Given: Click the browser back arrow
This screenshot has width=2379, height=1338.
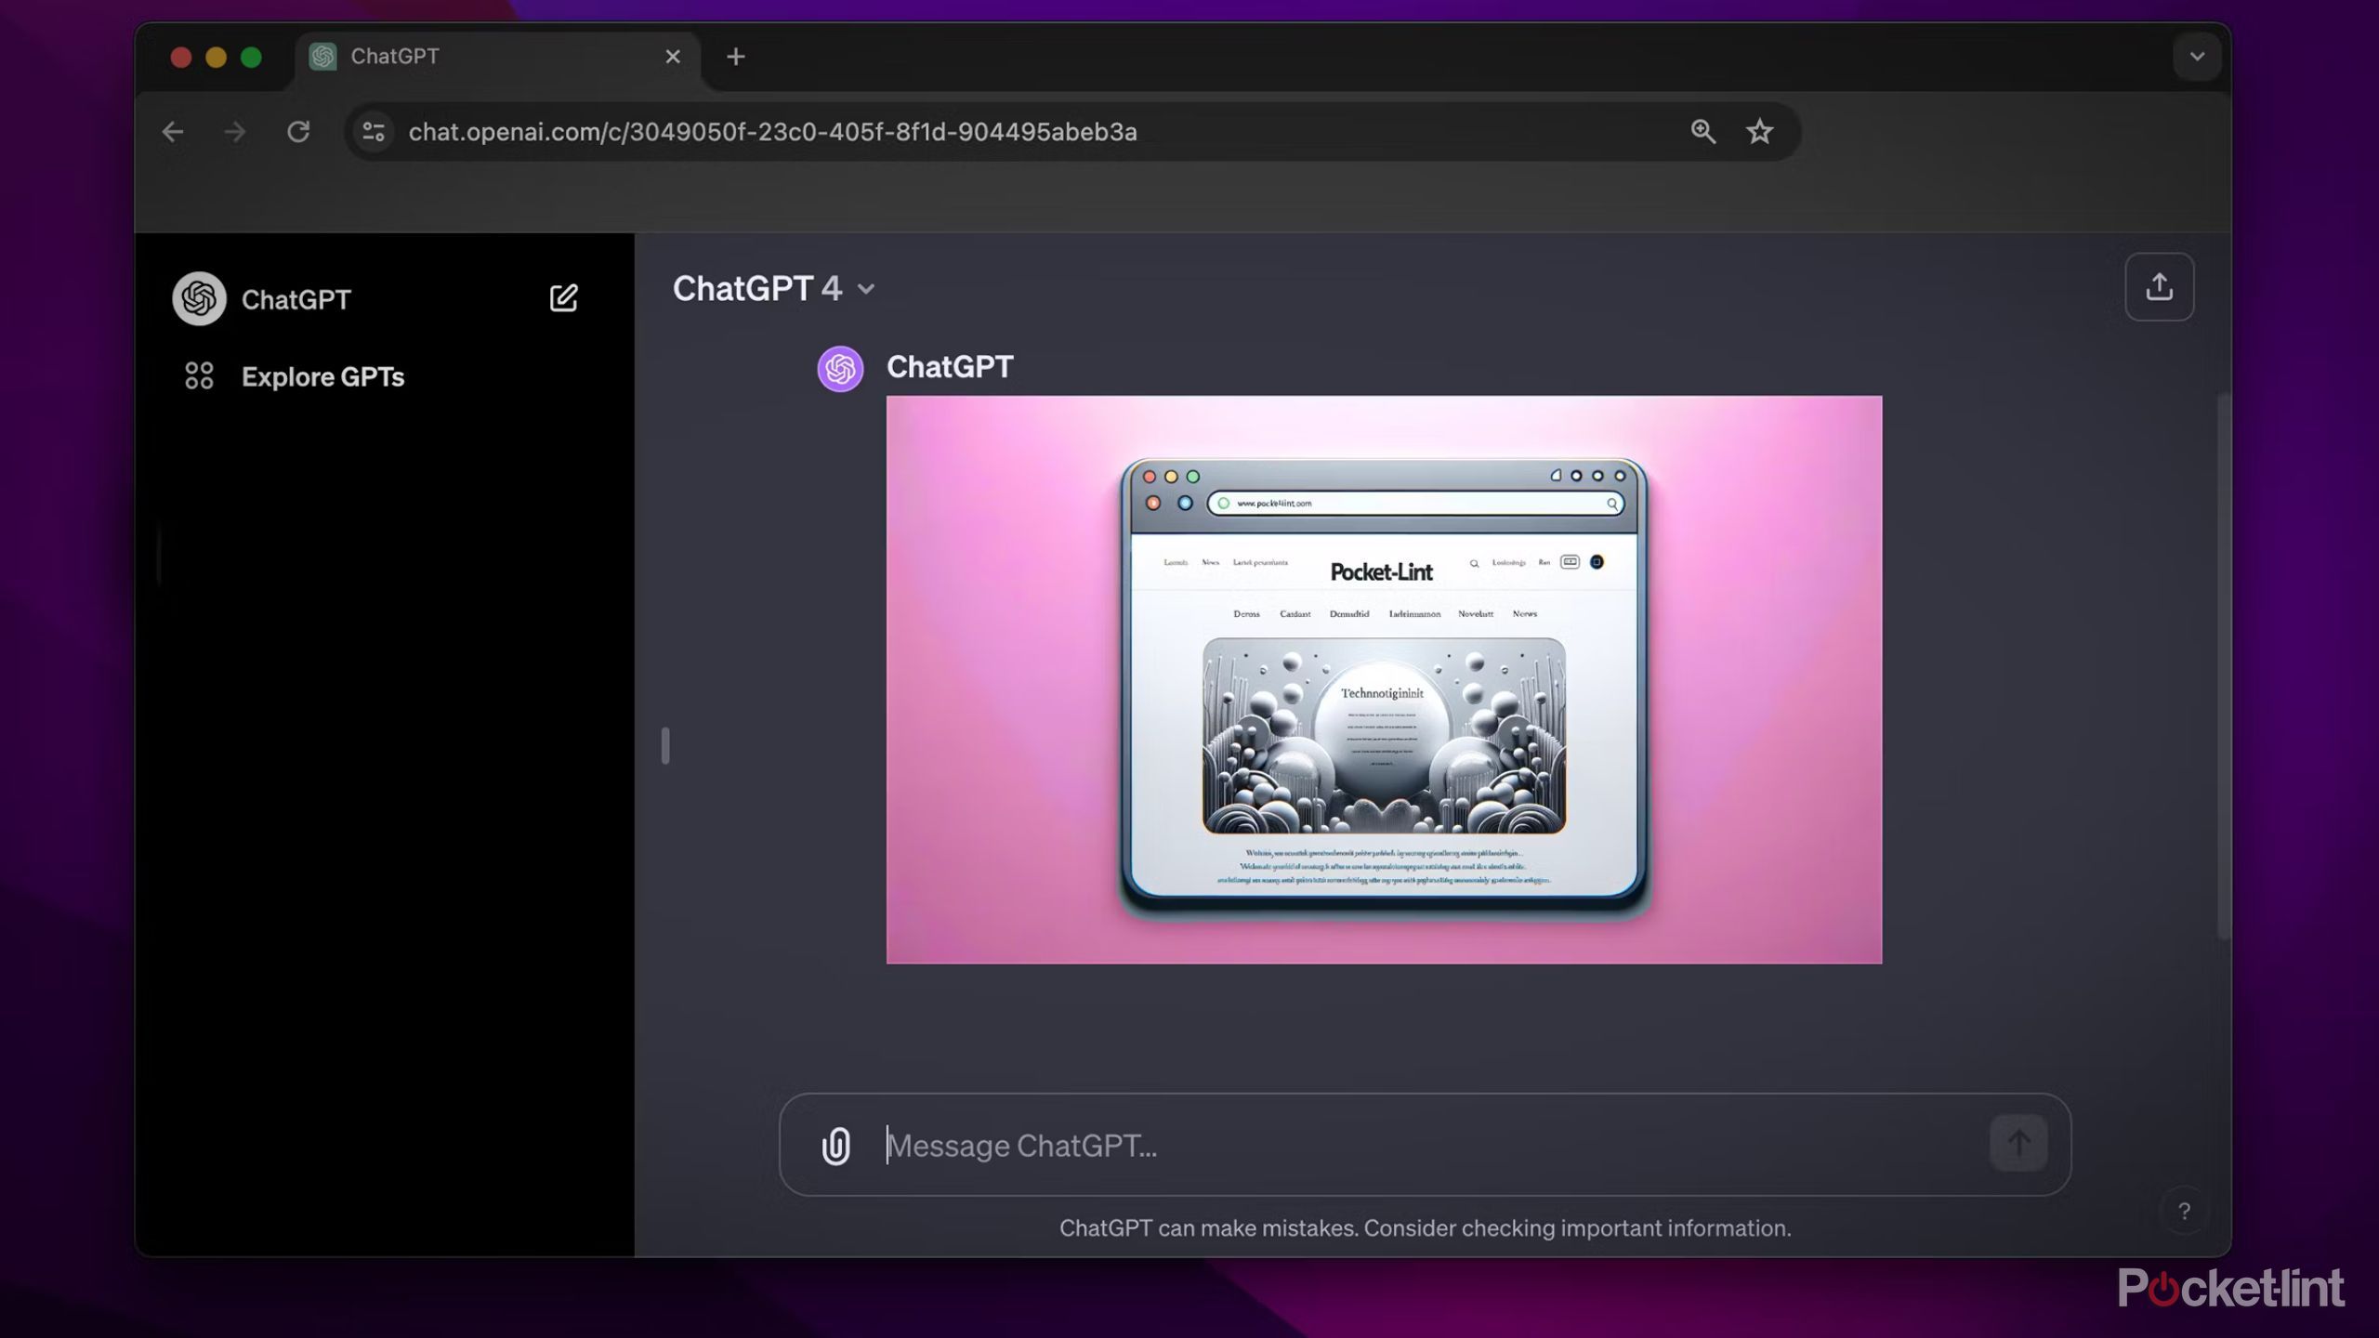Looking at the screenshot, I should [x=173, y=132].
